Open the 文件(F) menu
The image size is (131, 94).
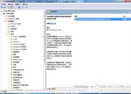tap(4, 4)
